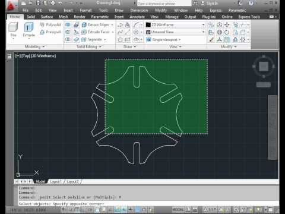This screenshot has height=214, width=285.
Task: Open the 2D Wireframe visual style dropdown
Action: (x=175, y=25)
